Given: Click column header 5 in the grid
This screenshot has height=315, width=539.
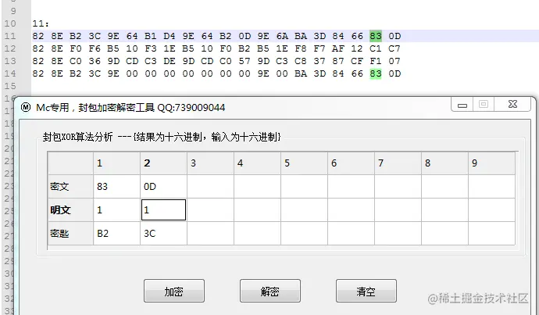Looking at the screenshot, I should click(x=304, y=163).
